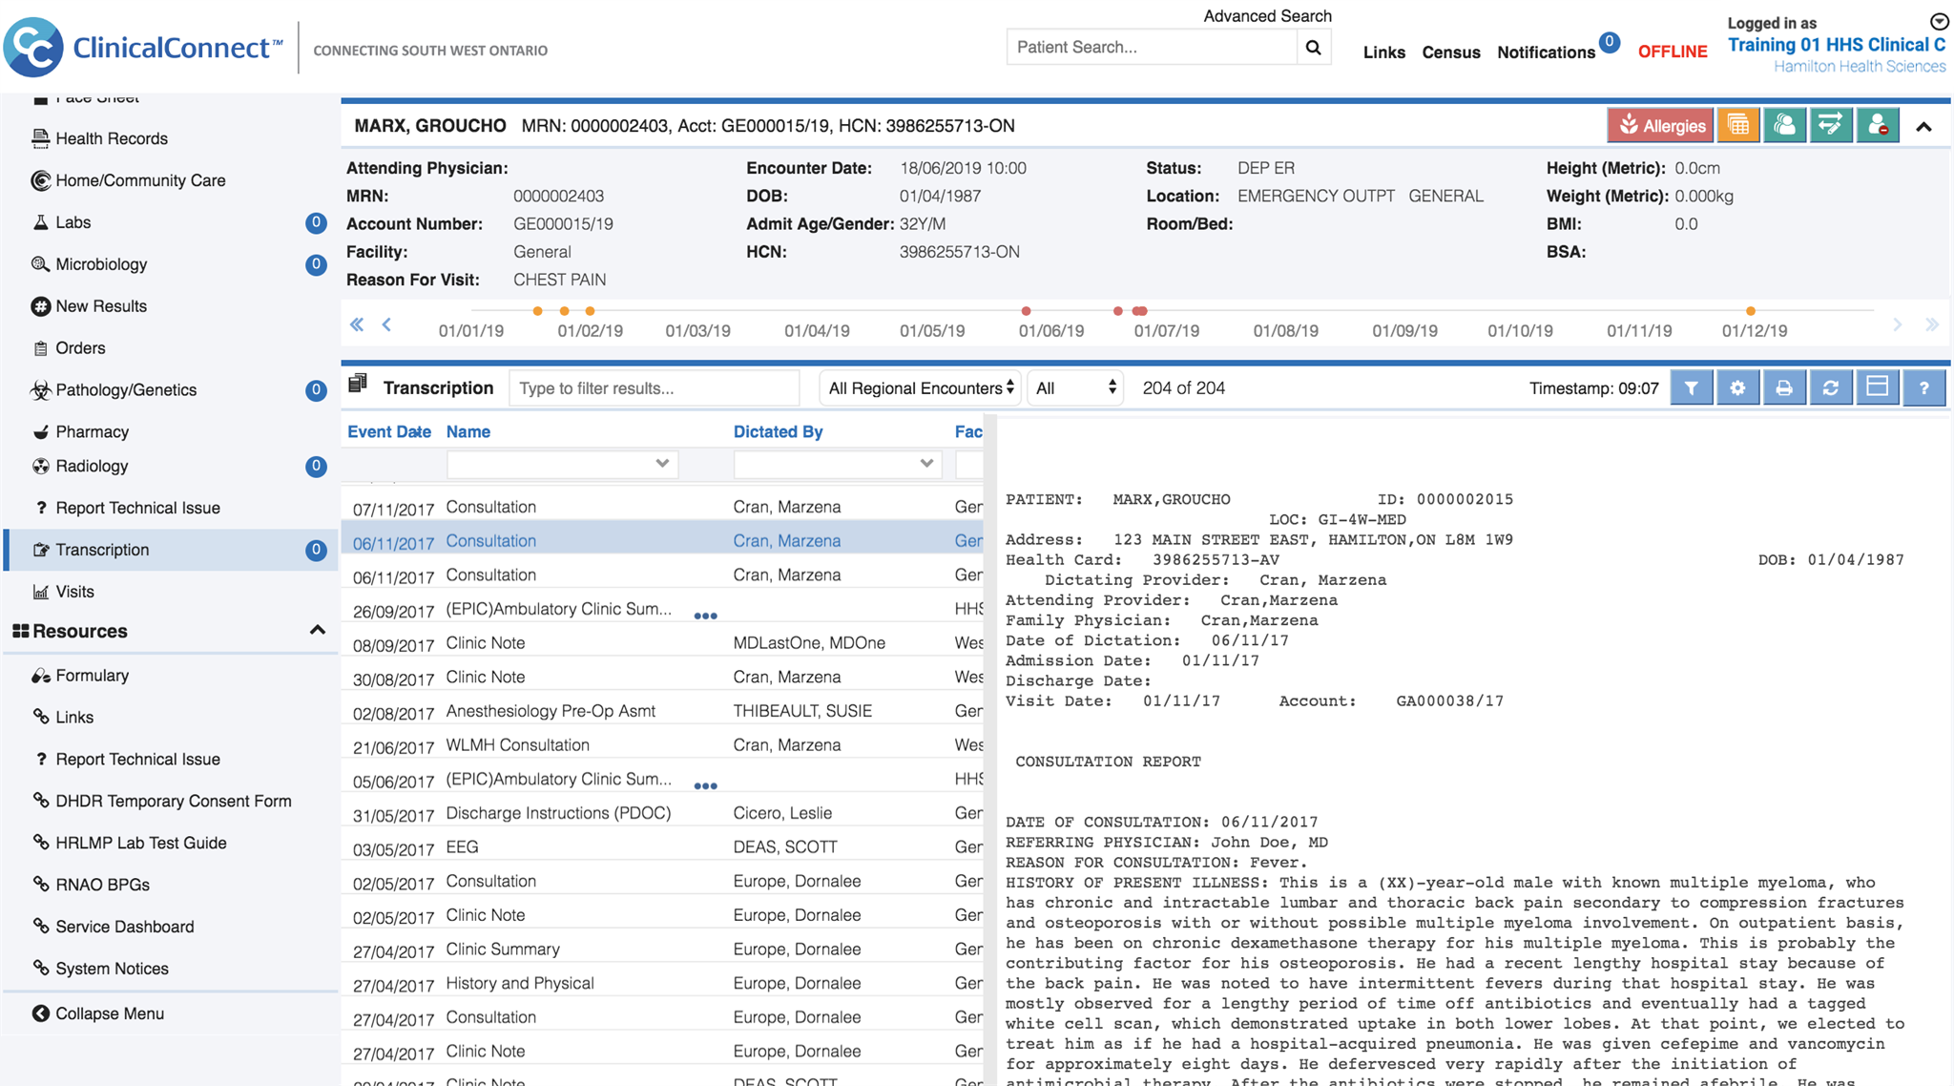Screen dimensions: 1954x1086
Task: Click red timeline marker near 01/06/19
Action: click(x=1026, y=311)
